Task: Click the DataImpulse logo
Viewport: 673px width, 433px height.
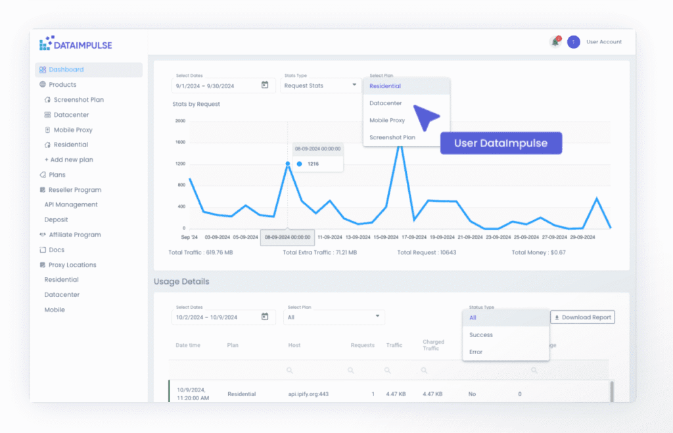Action: 76,44
